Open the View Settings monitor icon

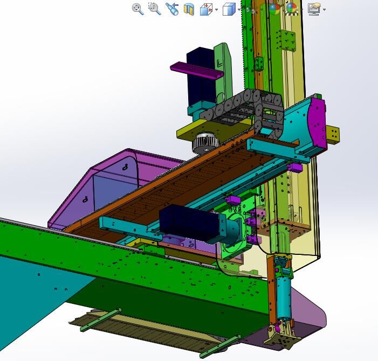[x=314, y=9]
